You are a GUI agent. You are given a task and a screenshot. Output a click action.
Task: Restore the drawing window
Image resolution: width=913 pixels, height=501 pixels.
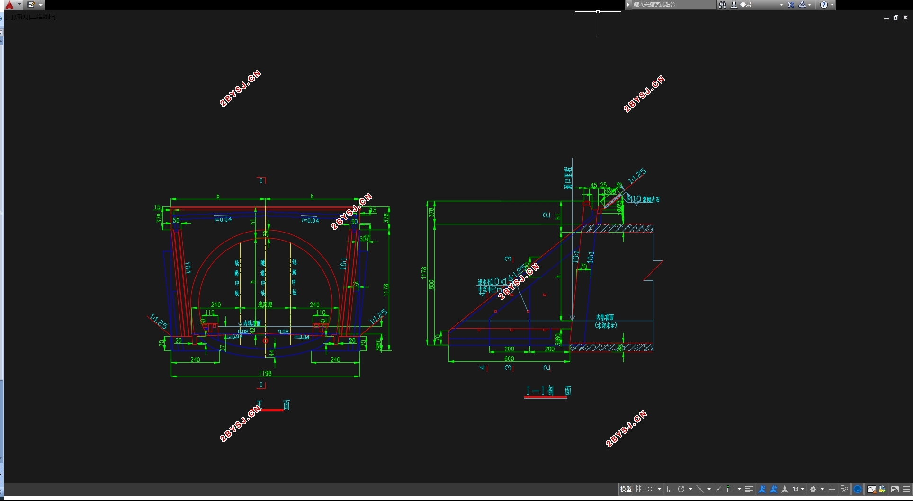click(x=896, y=18)
